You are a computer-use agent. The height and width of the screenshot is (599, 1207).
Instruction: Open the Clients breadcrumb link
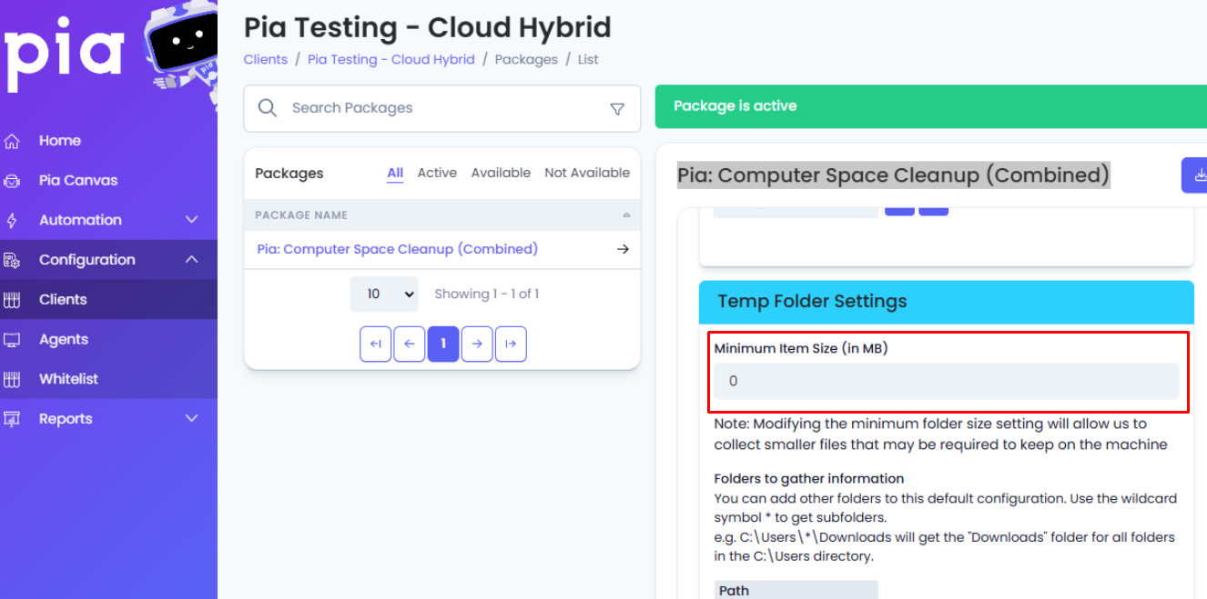pos(266,60)
